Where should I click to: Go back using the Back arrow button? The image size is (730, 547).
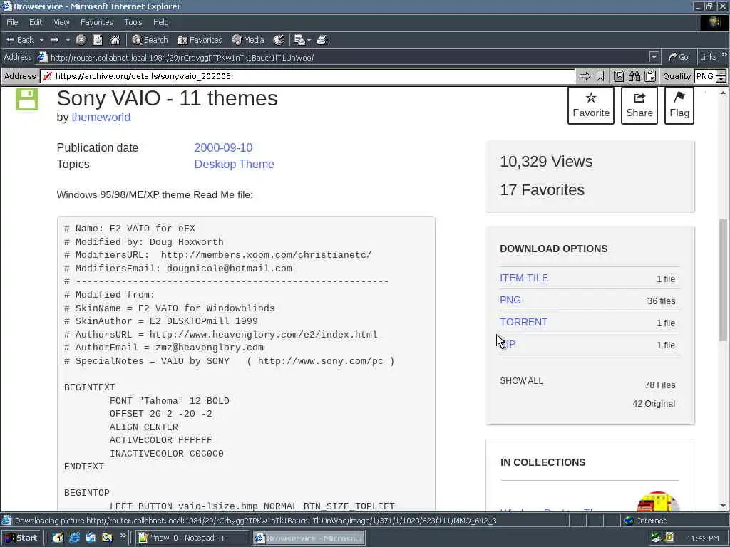(x=19, y=40)
